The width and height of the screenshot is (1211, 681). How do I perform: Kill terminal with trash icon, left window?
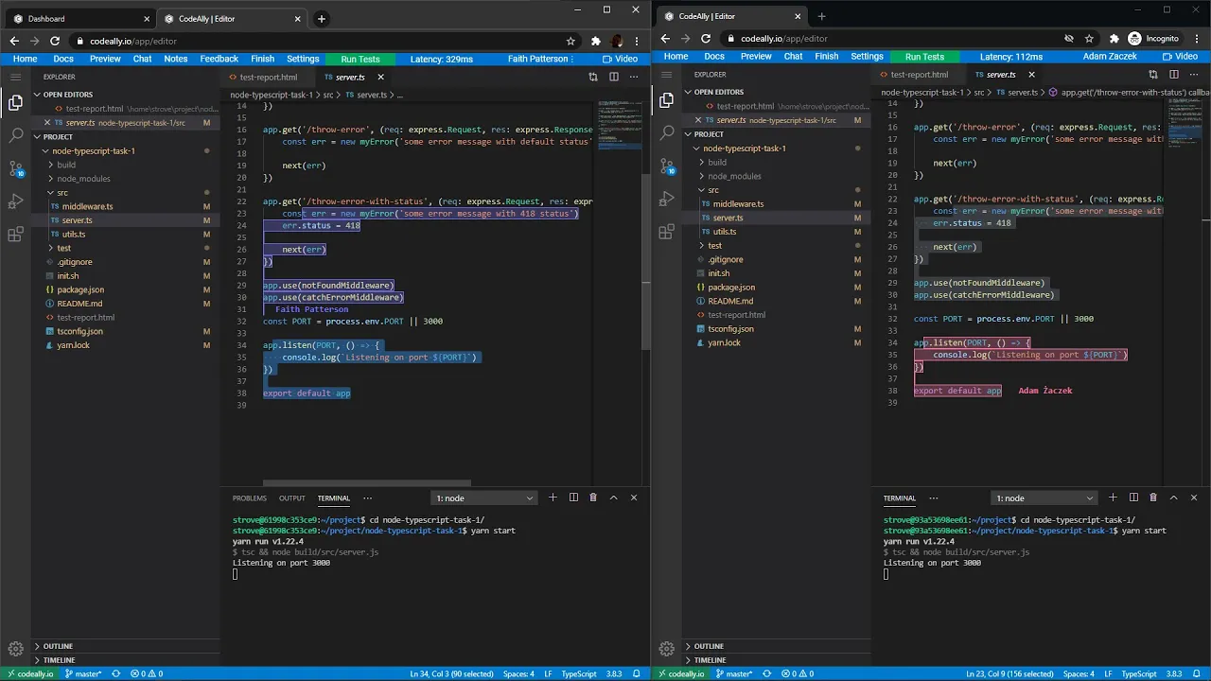click(593, 498)
